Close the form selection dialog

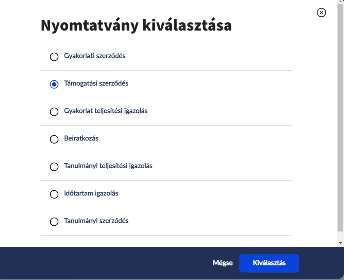pyautogui.click(x=321, y=13)
